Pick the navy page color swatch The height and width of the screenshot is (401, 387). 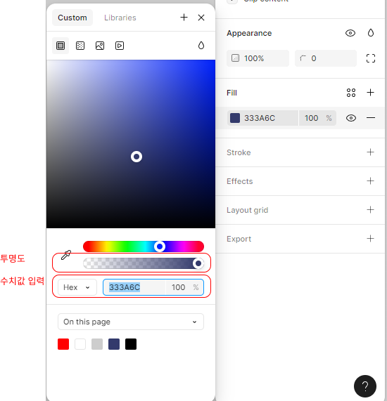click(x=114, y=344)
